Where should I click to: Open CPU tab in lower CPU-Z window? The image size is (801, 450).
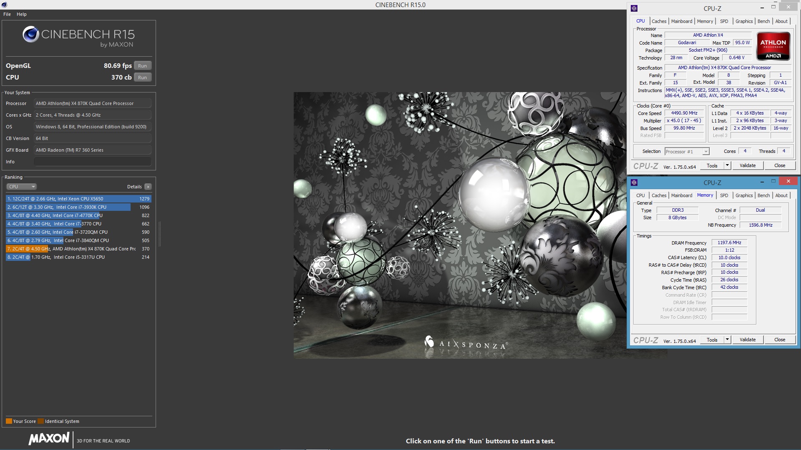coord(640,195)
